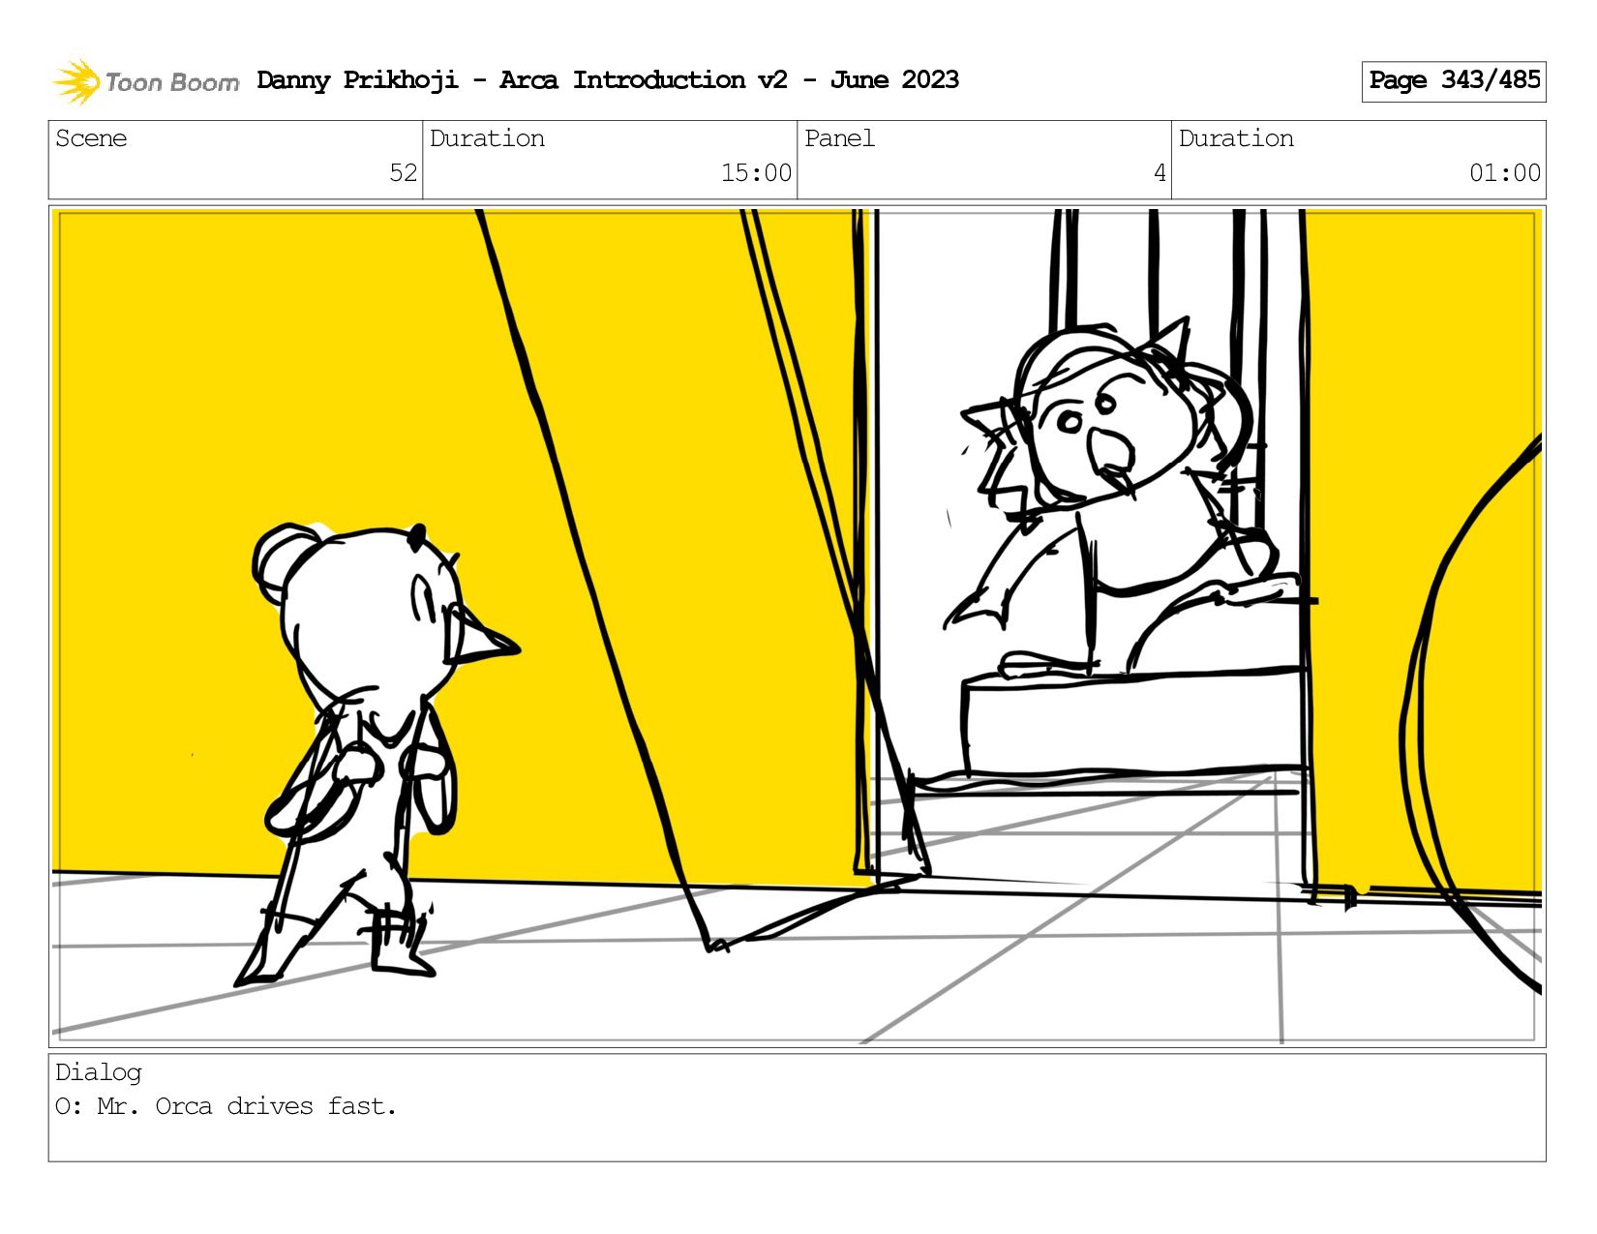Select the scene number '52'
Image resolution: width=1597 pixels, height=1234 pixels.
click(x=403, y=173)
